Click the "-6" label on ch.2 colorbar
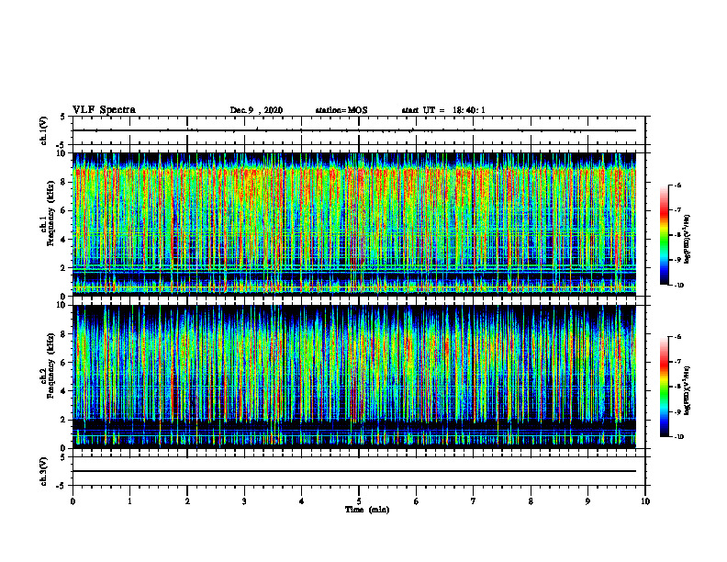The width and height of the screenshot is (727, 562). click(x=677, y=337)
